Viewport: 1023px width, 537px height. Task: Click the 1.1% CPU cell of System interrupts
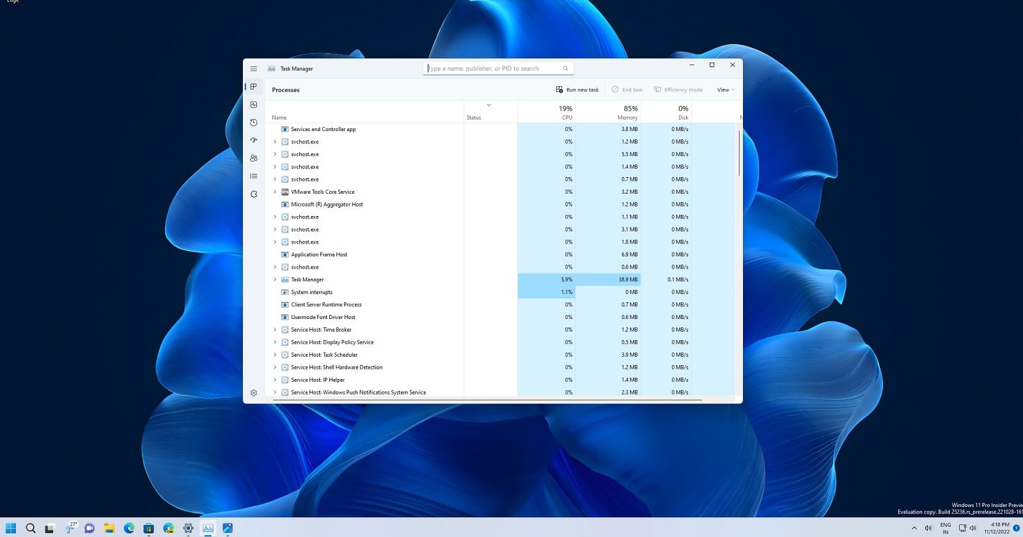(x=546, y=292)
